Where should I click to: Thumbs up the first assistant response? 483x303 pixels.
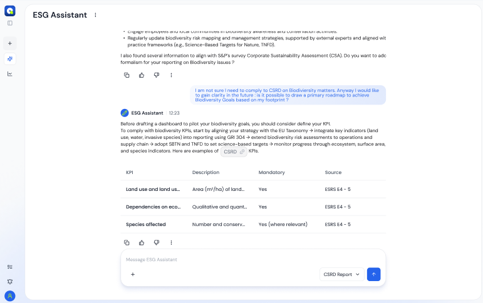[142, 75]
